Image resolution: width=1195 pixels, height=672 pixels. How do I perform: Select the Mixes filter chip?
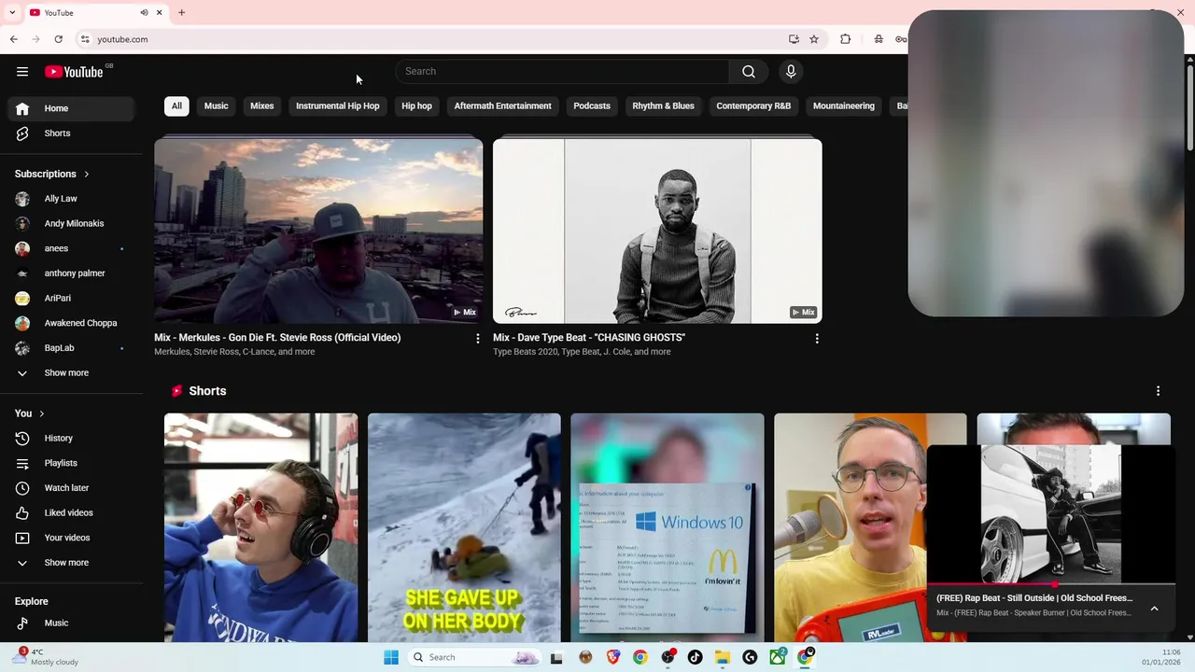click(x=262, y=106)
